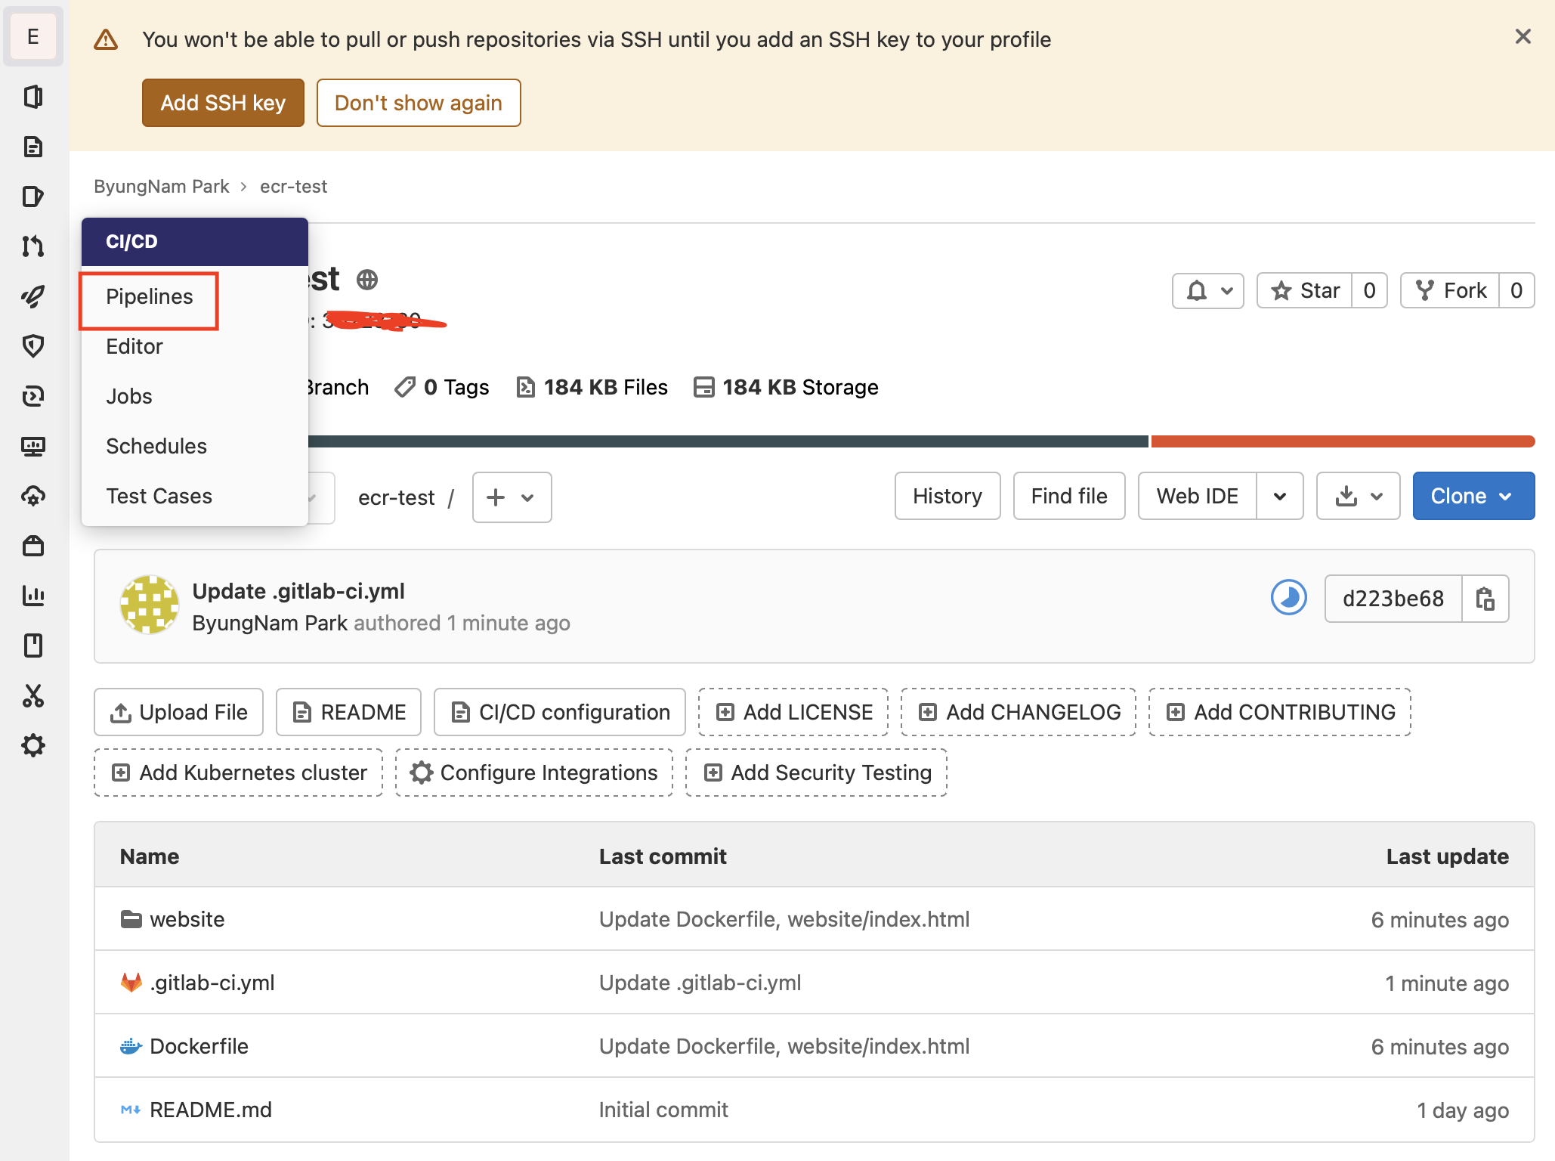Click the 0 Tags link

click(442, 387)
